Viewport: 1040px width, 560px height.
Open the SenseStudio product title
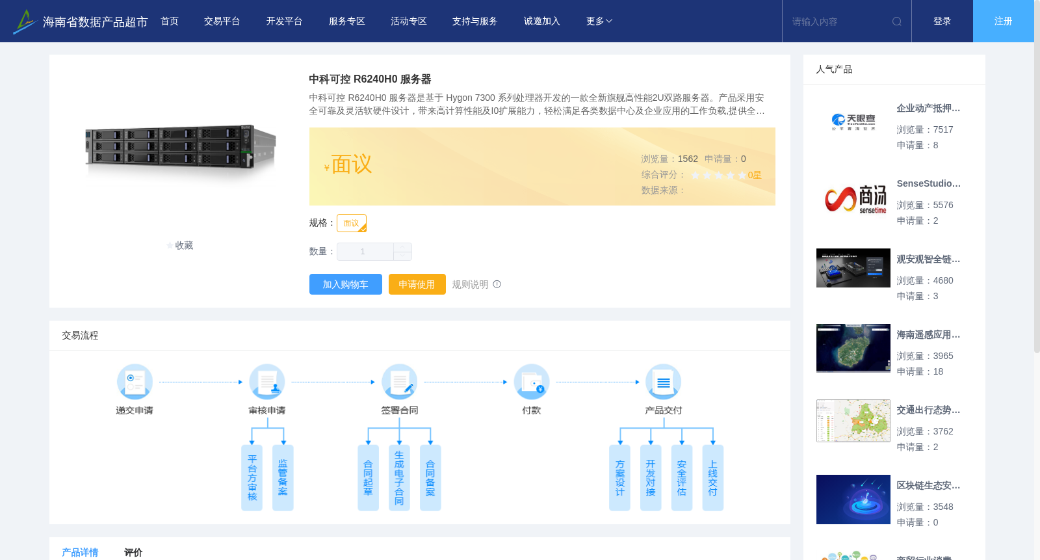pyautogui.click(x=928, y=184)
